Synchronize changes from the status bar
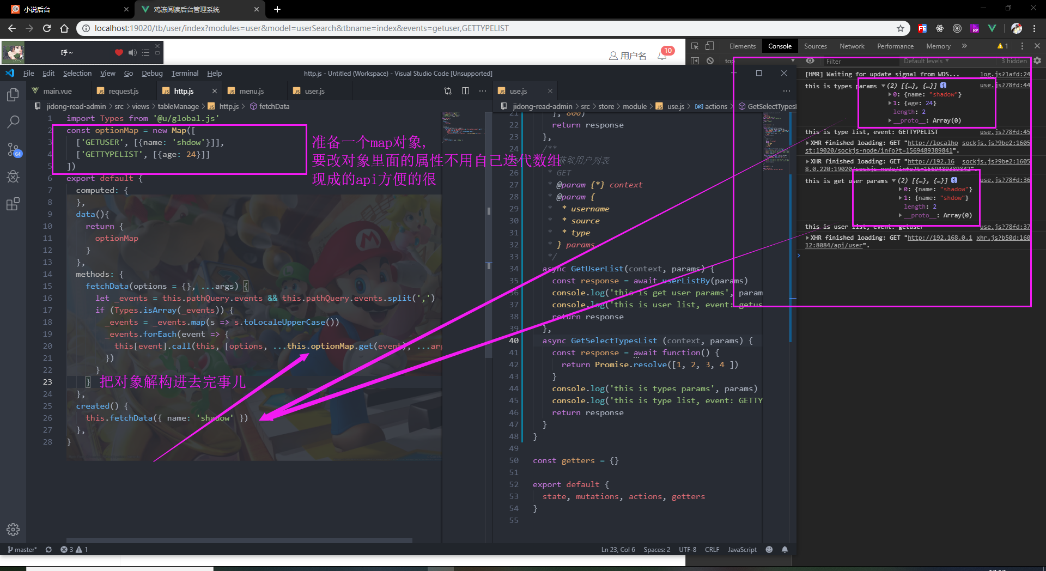 pos(48,550)
